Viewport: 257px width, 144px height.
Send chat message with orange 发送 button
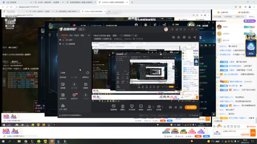(x=253, y=133)
